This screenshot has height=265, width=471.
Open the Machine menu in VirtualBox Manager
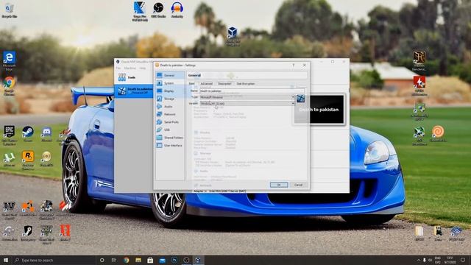coord(130,68)
